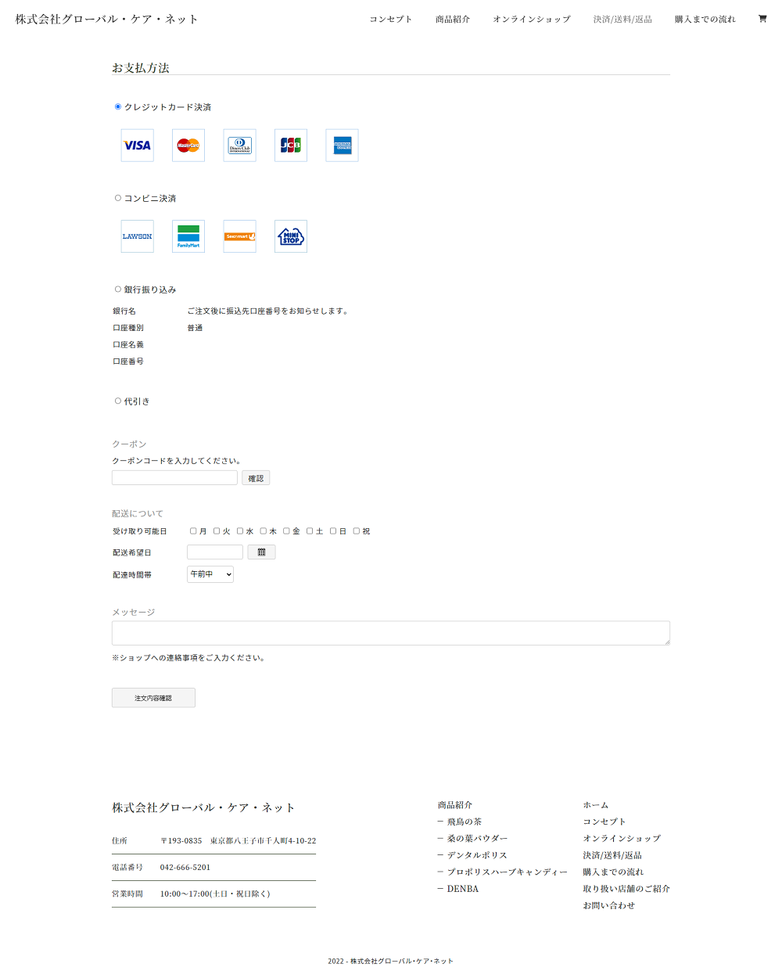782x971 pixels.
Task: Check the 日 delivery day box
Action: (x=333, y=531)
